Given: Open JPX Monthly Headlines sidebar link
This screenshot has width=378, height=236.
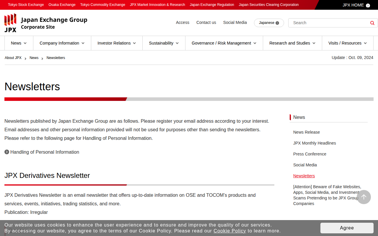Looking at the screenshot, I should 315,143.
